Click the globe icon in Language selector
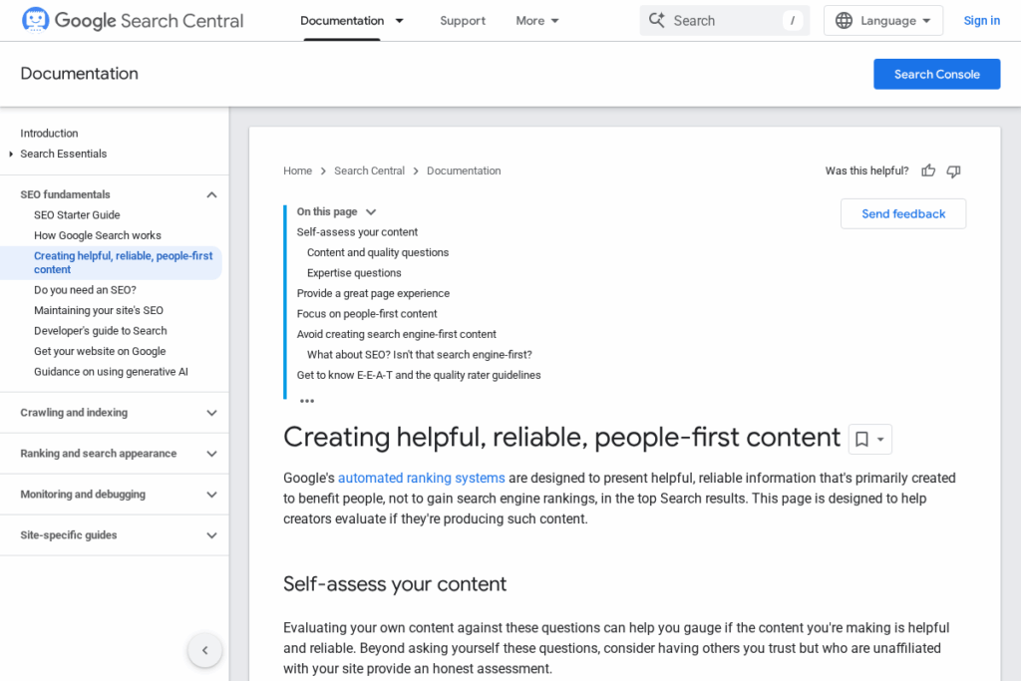 (x=844, y=21)
